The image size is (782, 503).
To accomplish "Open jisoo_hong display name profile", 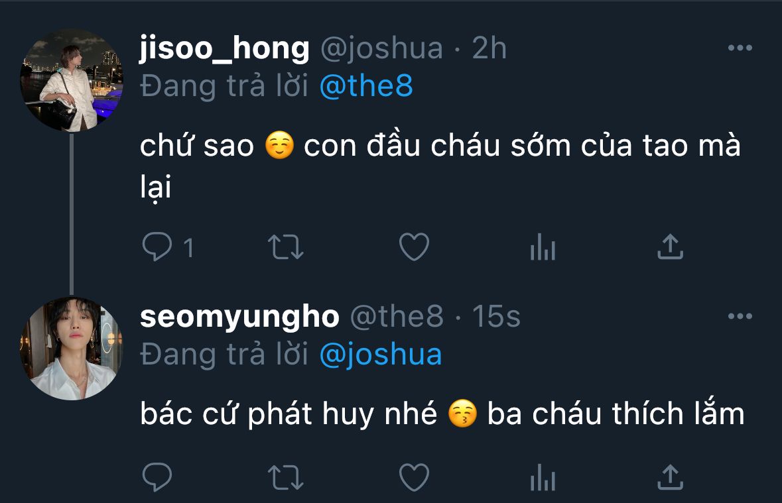I will (x=224, y=48).
